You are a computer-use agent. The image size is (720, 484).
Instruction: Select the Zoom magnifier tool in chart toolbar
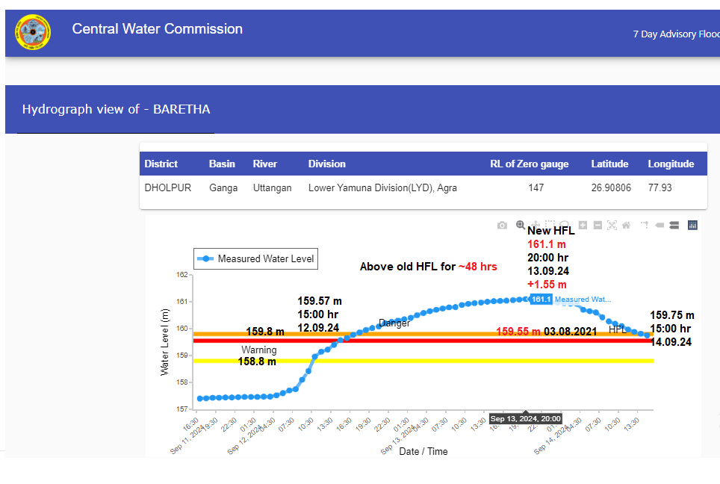pyautogui.click(x=521, y=225)
